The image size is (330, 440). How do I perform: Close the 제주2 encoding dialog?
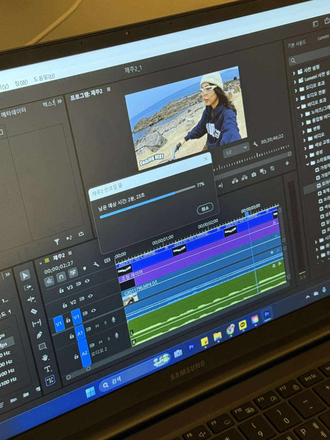(x=206, y=159)
